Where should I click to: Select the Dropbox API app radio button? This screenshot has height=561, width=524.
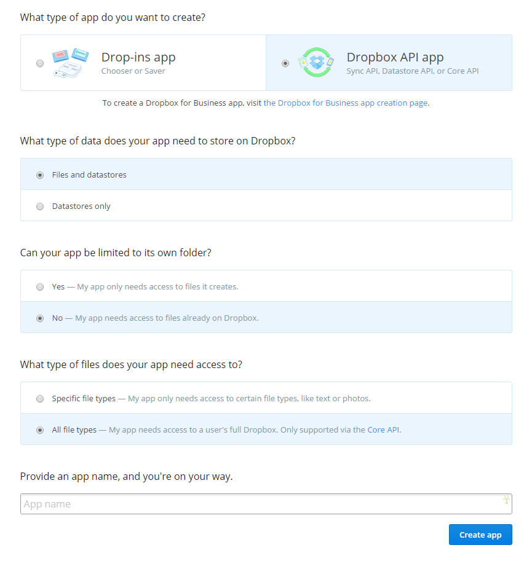285,63
